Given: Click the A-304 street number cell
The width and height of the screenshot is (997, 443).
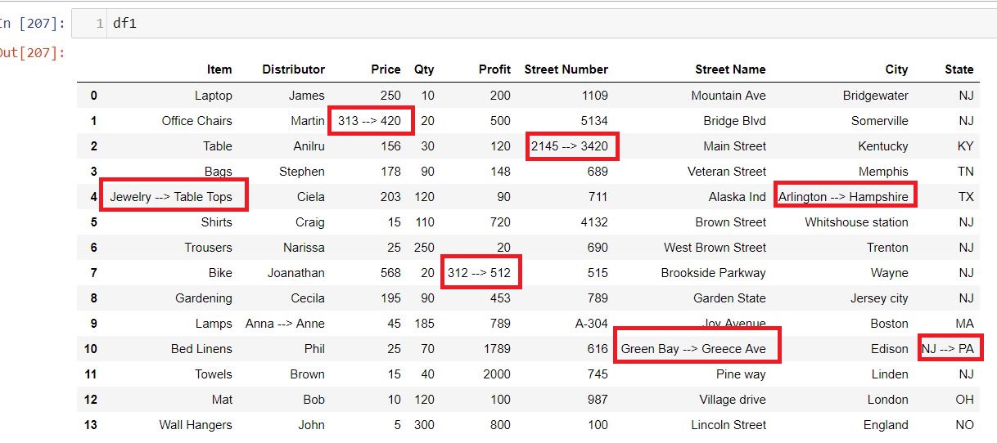Looking at the screenshot, I should (592, 324).
